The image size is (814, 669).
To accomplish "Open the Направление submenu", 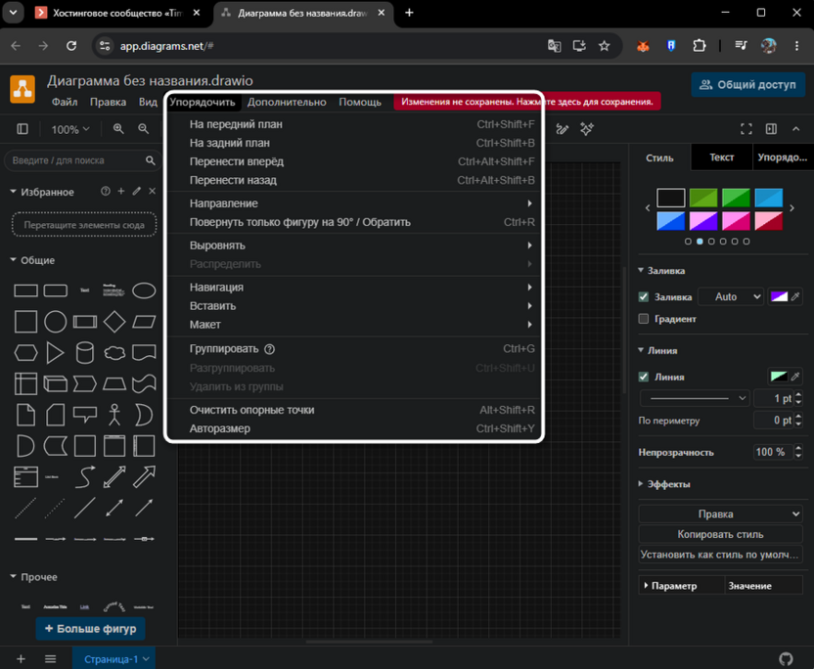I will pos(354,203).
